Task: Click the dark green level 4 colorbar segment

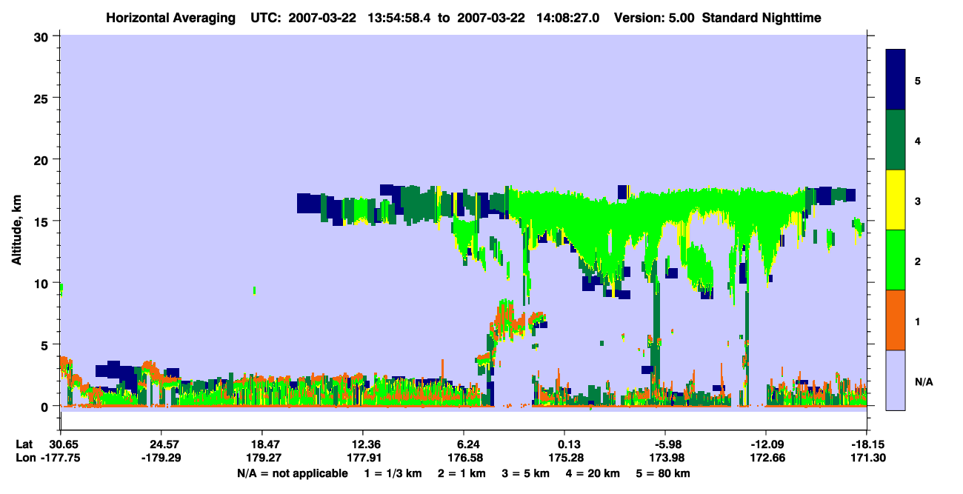Action: 896,139
